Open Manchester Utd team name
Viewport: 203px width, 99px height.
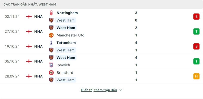point(71,35)
